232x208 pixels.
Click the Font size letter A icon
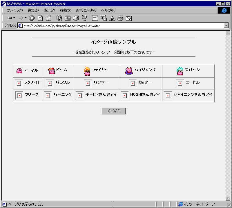click(112, 18)
